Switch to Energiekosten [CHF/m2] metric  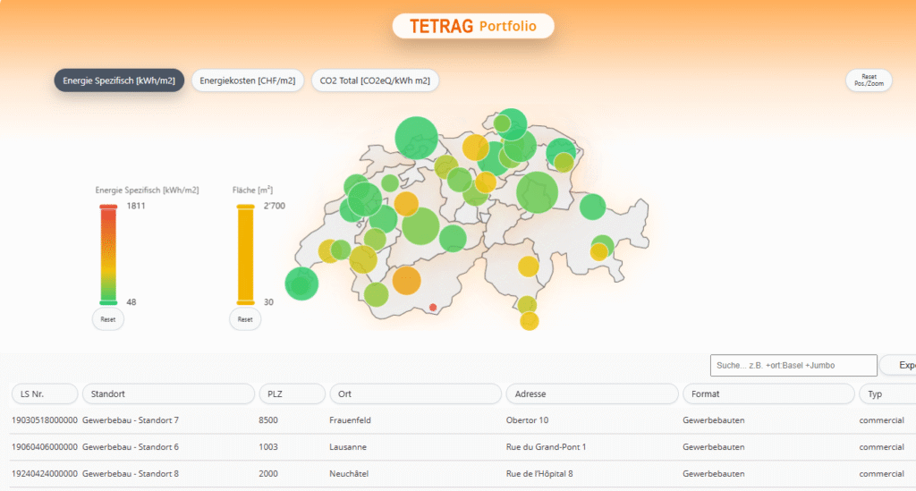click(x=248, y=80)
